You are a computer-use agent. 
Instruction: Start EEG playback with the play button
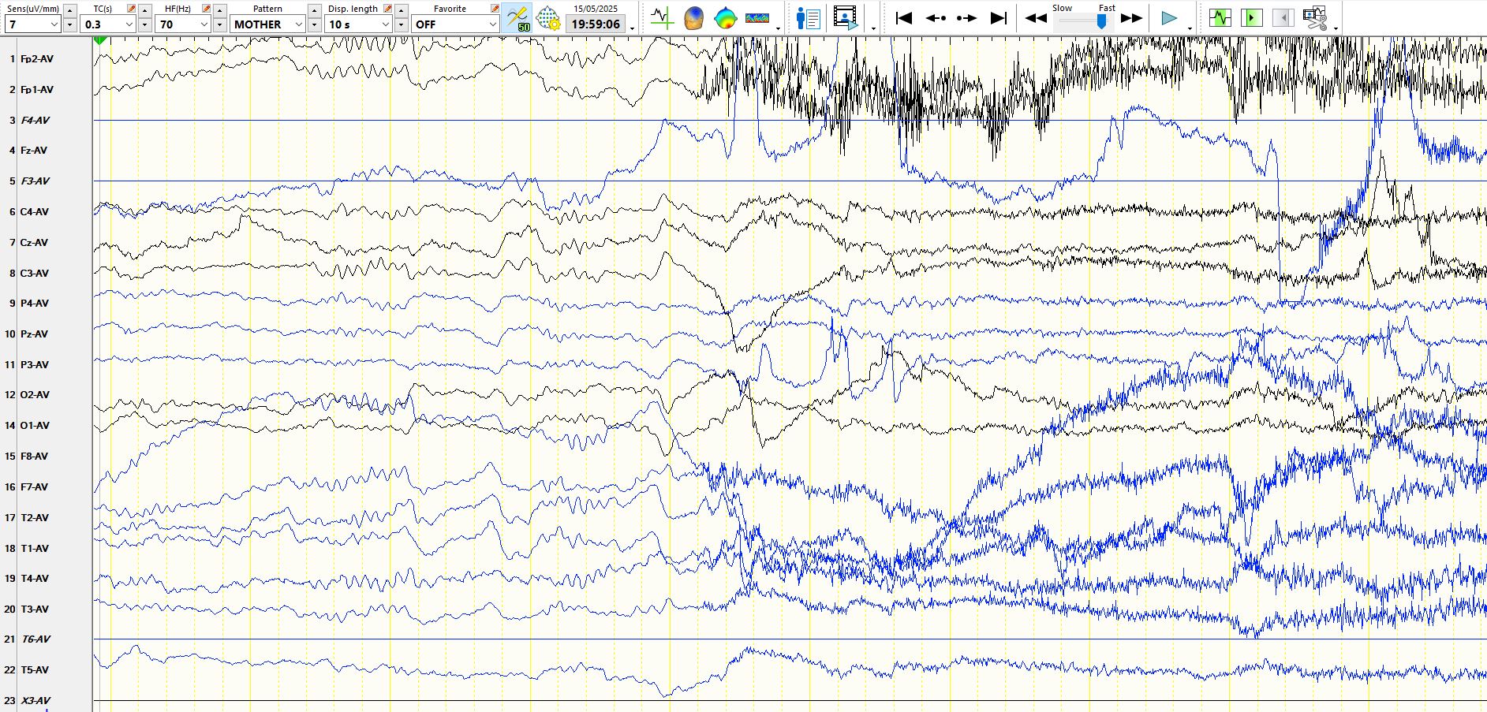point(1169,17)
